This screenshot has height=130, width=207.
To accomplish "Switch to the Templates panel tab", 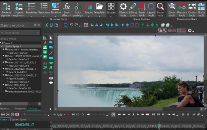I will (x=20, y=108).
